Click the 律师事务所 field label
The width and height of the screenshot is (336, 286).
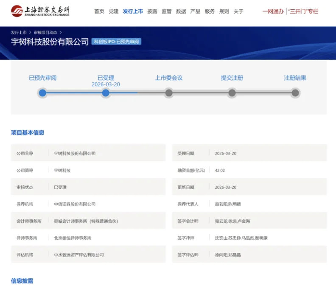click(27, 238)
